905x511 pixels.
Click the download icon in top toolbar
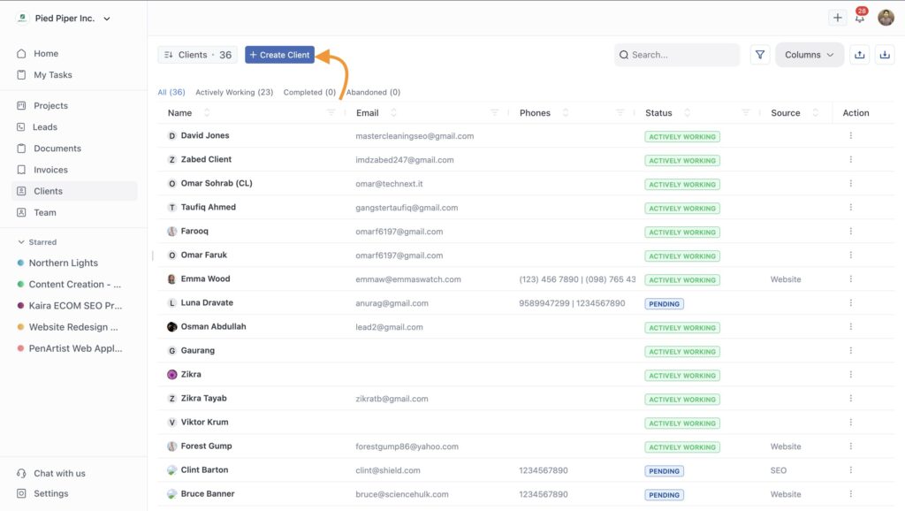tap(885, 55)
